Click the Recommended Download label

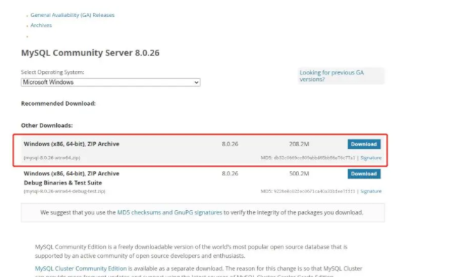point(58,104)
